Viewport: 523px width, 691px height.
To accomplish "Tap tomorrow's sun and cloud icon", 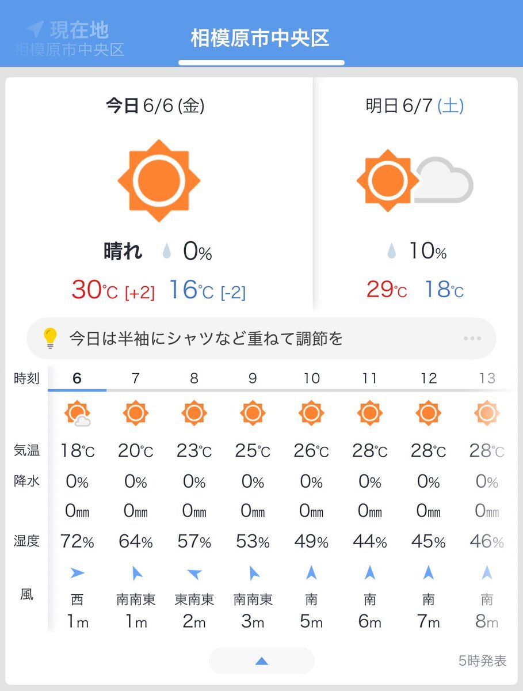I will click(x=415, y=180).
